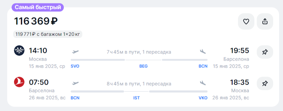Pin the Barcelona to Moscow return flight

tap(265, 83)
